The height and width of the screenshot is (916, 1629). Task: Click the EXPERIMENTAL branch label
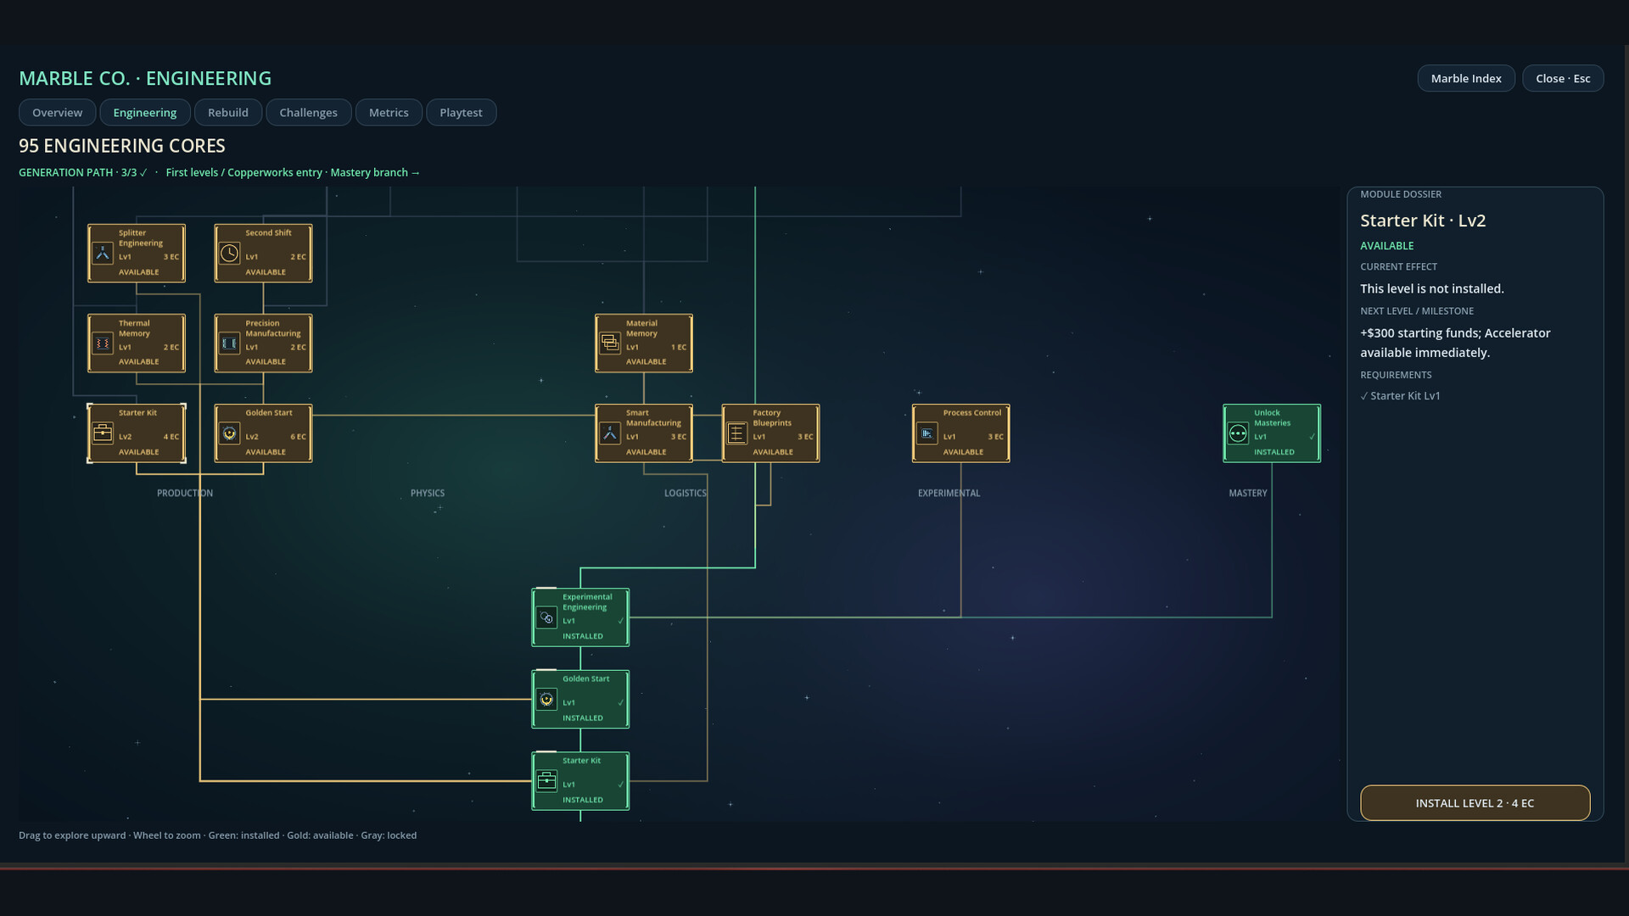(949, 493)
